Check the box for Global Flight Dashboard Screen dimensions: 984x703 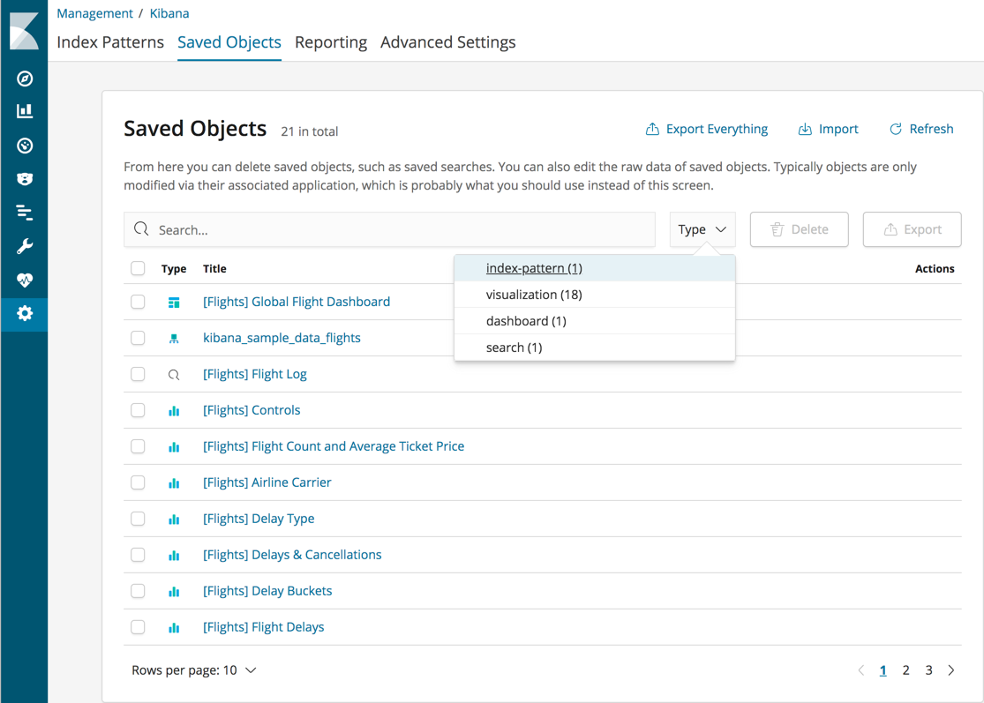coord(138,302)
